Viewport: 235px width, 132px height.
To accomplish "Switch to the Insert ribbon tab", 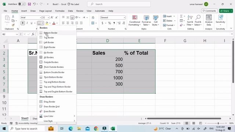I will (x=24, y=11).
